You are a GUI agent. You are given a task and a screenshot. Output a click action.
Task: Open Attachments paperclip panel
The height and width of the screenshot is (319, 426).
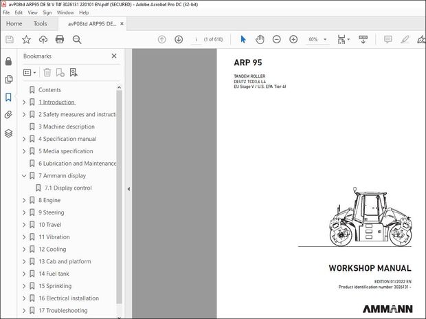point(8,115)
